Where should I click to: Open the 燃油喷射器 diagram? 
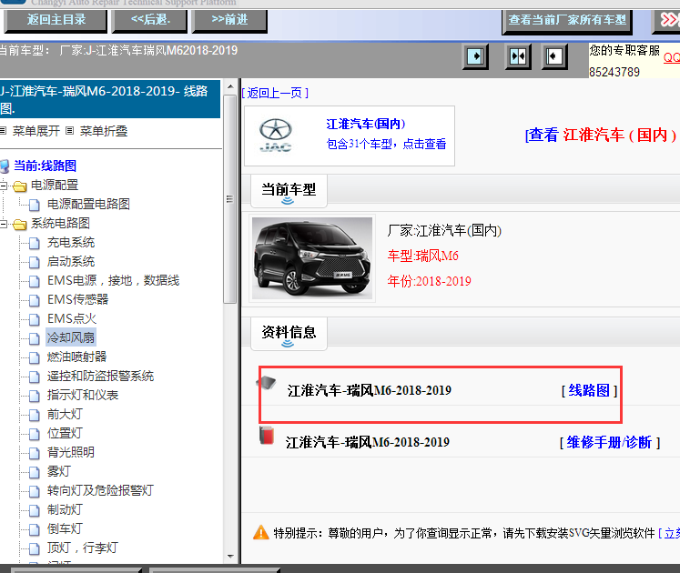[x=76, y=357]
